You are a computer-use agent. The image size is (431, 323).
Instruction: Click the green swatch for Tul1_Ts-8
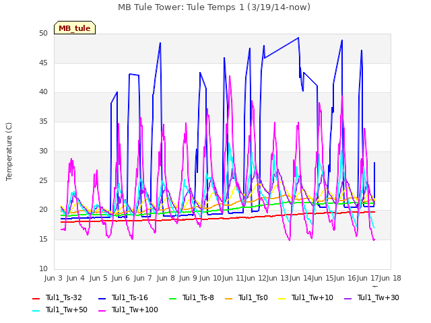[172, 298]
